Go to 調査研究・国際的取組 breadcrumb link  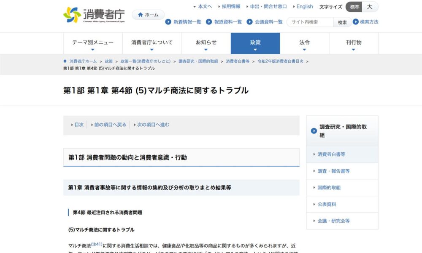pyautogui.click(x=198, y=61)
